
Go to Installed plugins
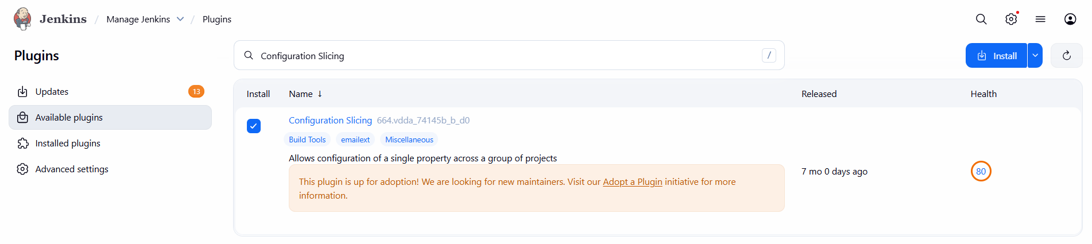68,143
